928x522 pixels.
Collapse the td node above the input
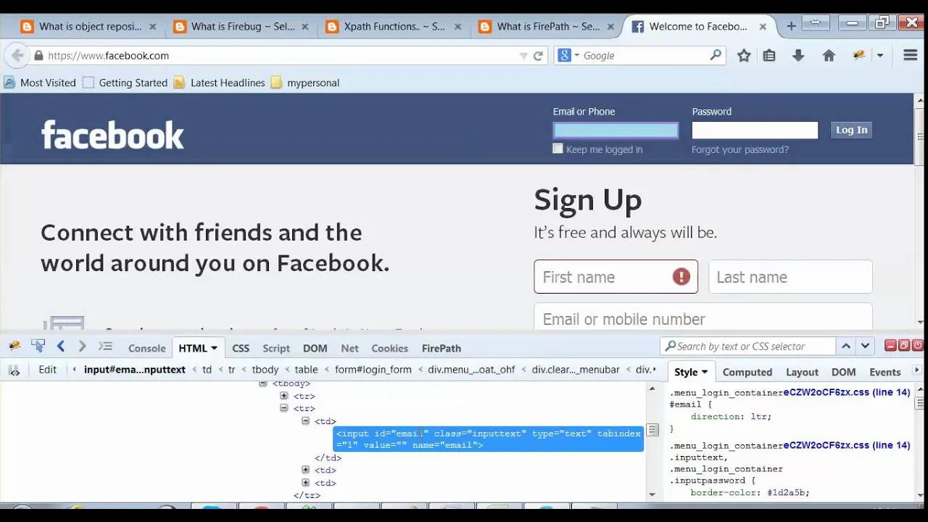click(305, 420)
